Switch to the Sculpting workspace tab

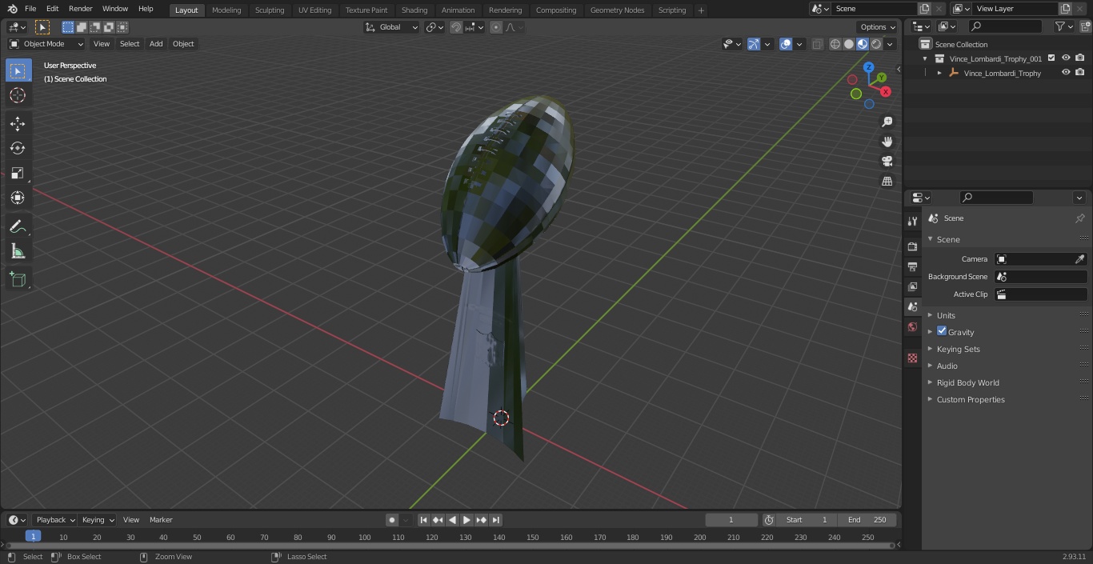click(x=270, y=10)
